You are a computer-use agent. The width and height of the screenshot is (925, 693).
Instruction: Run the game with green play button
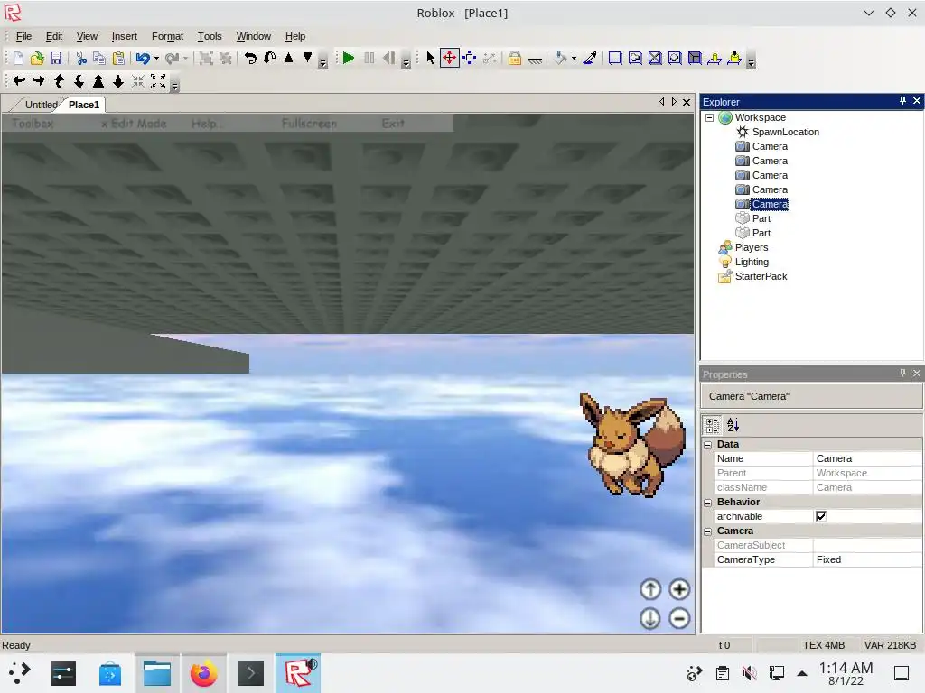[349, 58]
